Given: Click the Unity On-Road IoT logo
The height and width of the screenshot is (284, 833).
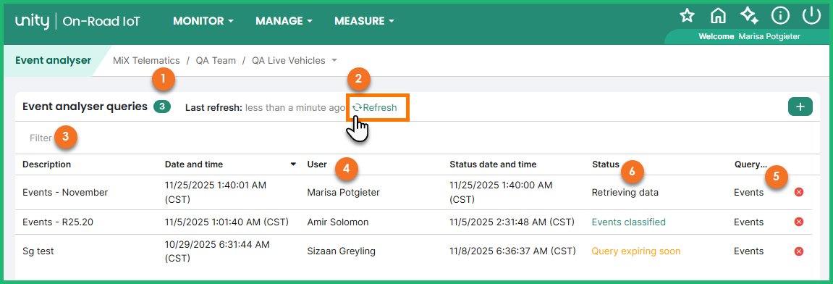Looking at the screenshot, I should pos(78,21).
